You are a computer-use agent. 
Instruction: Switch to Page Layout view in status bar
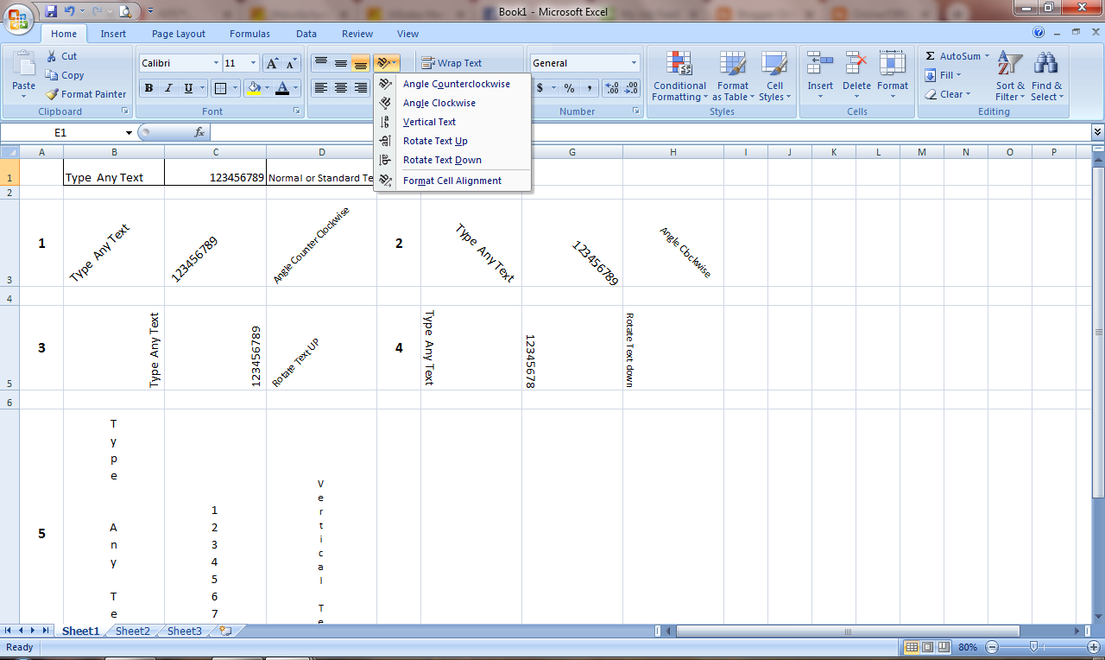928,647
